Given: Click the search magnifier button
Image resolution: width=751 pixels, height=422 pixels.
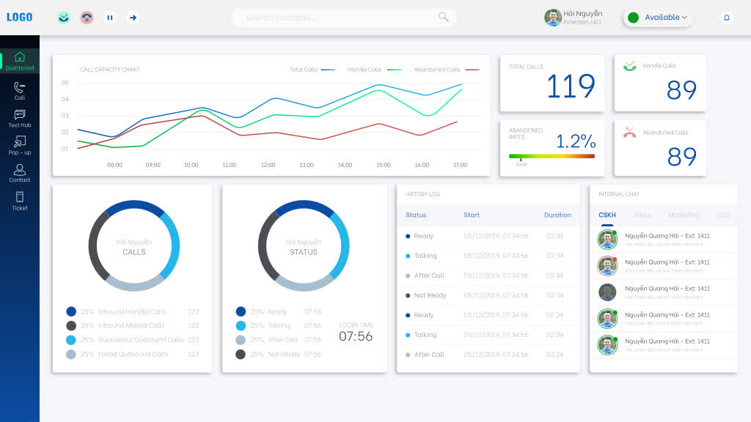Looking at the screenshot, I should tap(442, 17).
